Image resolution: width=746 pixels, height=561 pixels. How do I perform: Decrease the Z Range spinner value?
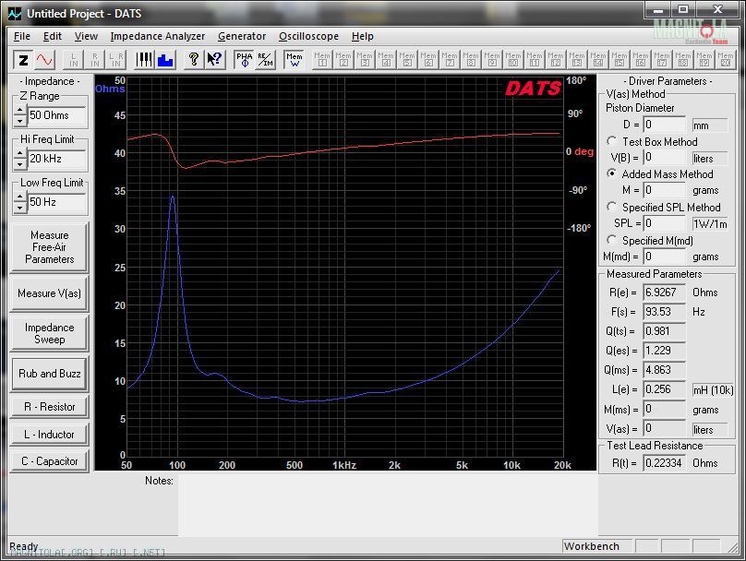pyautogui.click(x=20, y=121)
